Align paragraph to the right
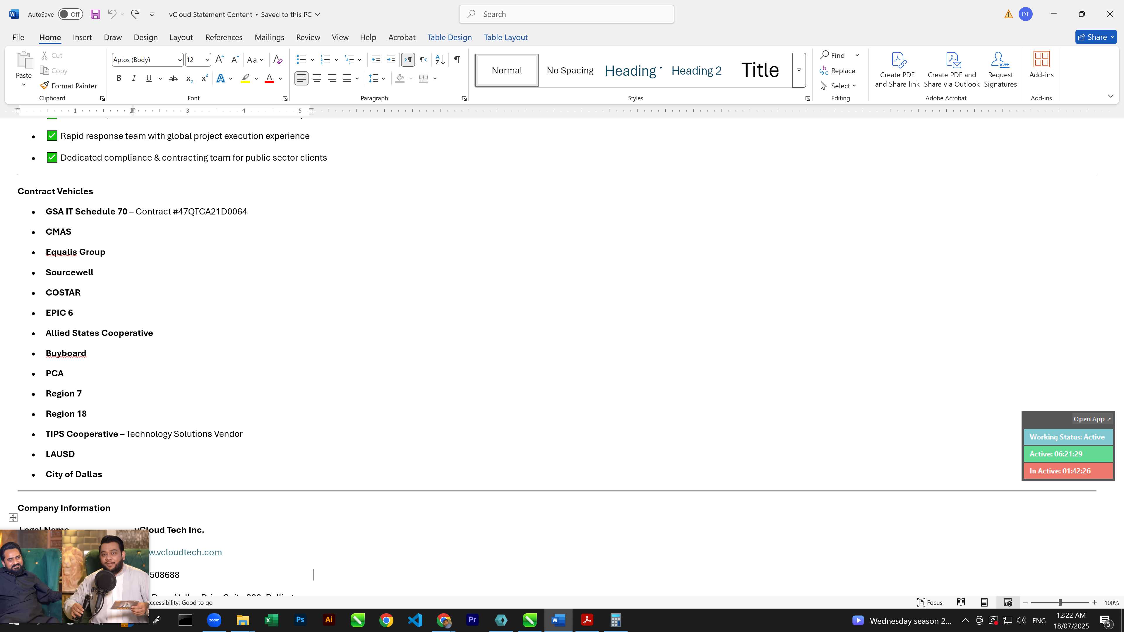 pyautogui.click(x=332, y=78)
